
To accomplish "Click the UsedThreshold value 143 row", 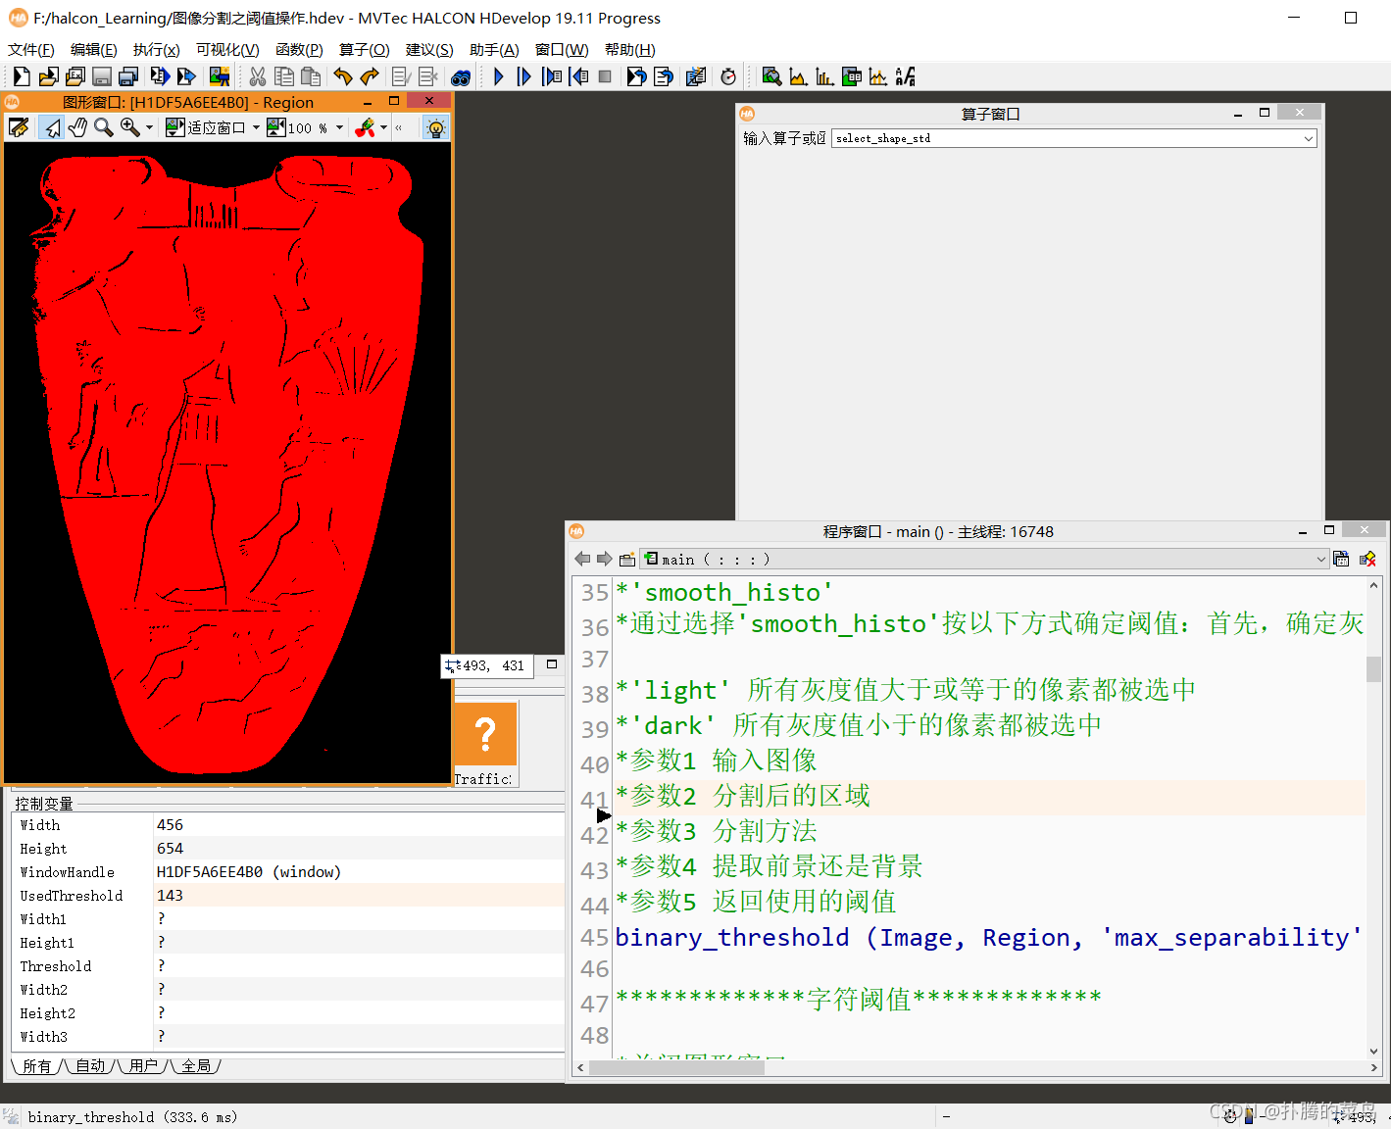I will point(170,895).
